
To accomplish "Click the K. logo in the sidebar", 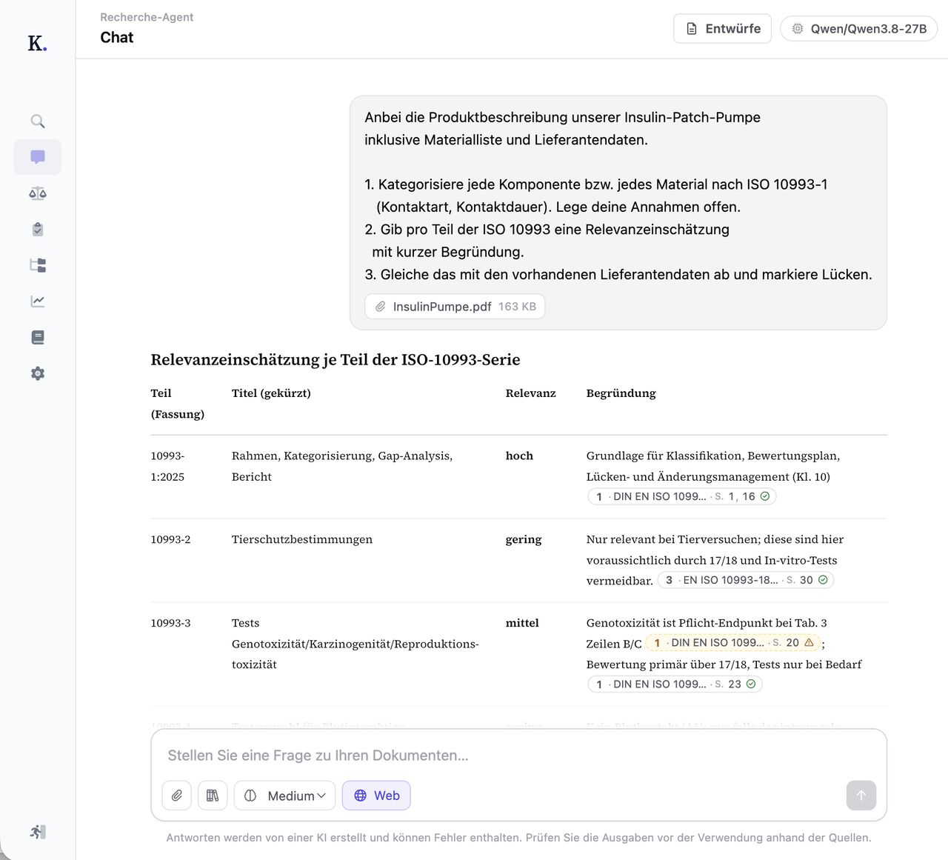I will (x=37, y=44).
